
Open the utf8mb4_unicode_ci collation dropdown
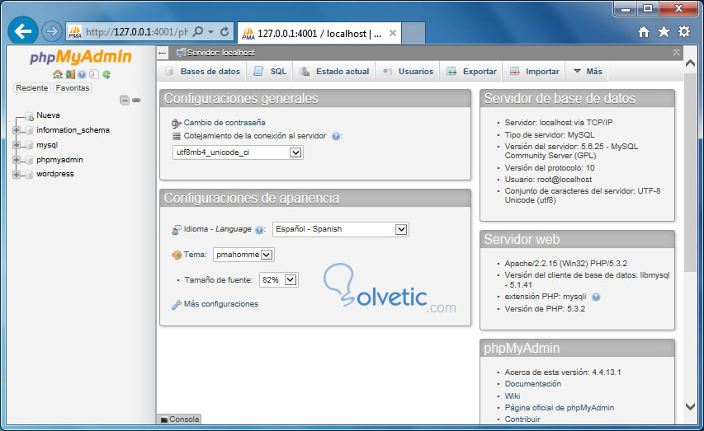(x=238, y=152)
